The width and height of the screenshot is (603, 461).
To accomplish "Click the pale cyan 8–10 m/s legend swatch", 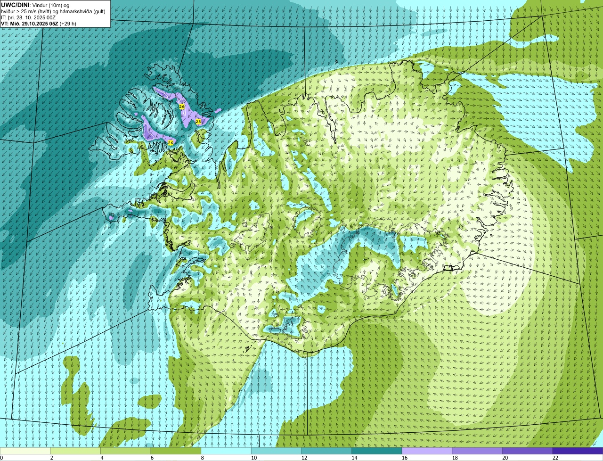I will [226, 451].
